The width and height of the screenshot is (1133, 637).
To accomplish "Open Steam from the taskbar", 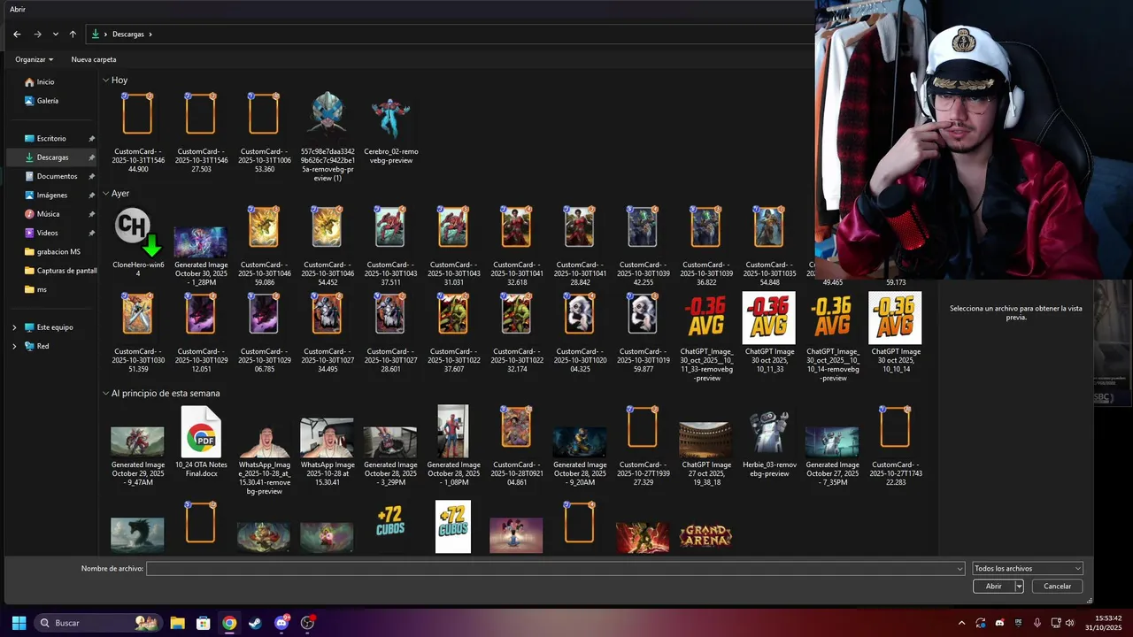I will tap(255, 623).
